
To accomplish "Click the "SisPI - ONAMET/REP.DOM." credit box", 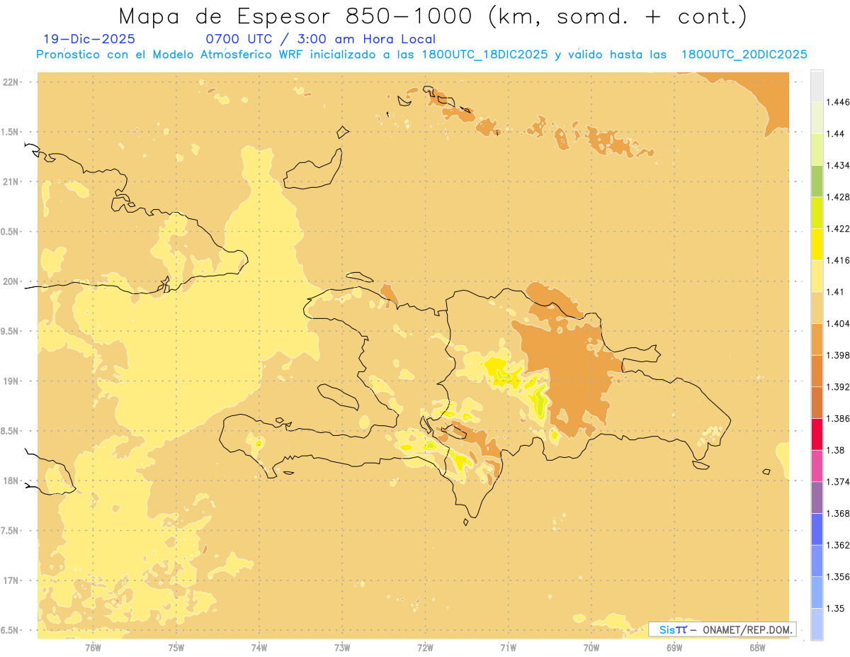I will [x=722, y=629].
